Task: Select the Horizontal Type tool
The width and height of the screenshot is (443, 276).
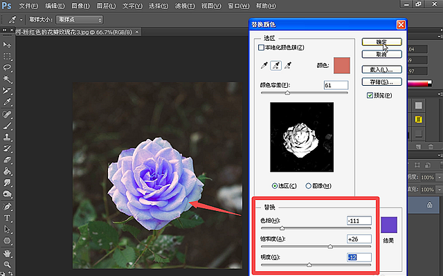Action: (x=7, y=218)
